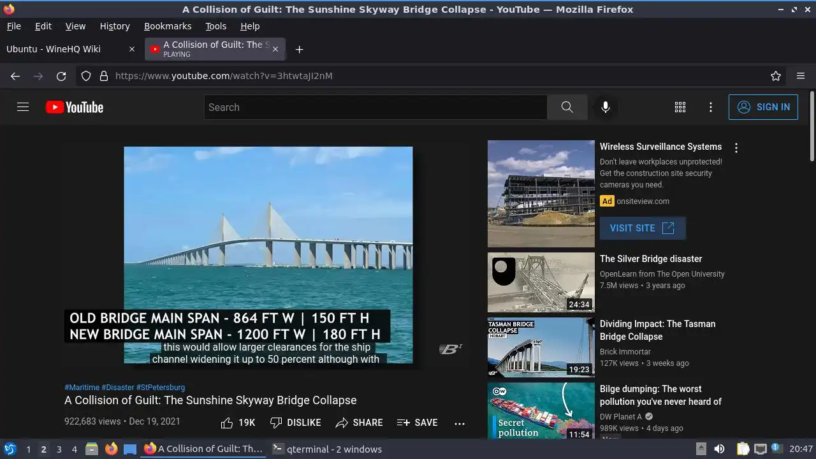Open Wireless Surveillance Systems ad thumbnail

[x=541, y=194]
